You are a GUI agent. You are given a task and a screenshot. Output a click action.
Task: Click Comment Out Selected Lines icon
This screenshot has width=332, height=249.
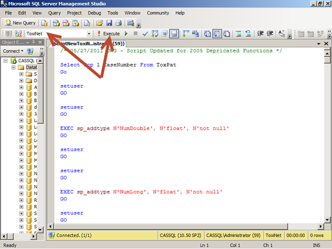(x=239, y=33)
